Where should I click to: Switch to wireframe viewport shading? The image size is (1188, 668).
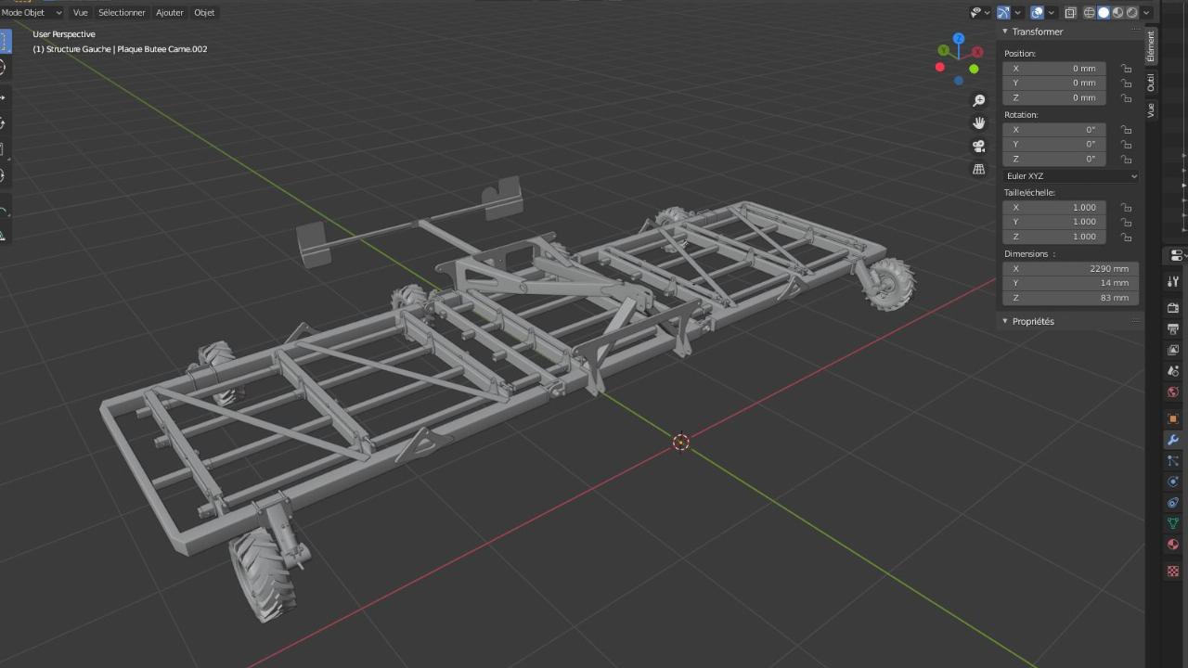pyautogui.click(x=1090, y=12)
